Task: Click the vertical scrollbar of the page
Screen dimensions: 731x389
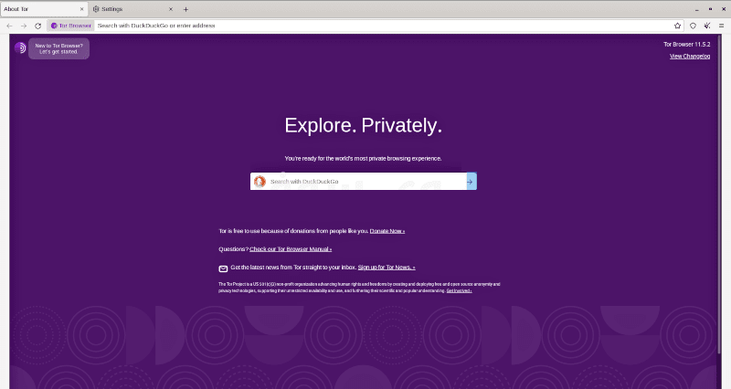Action: [x=719, y=194]
